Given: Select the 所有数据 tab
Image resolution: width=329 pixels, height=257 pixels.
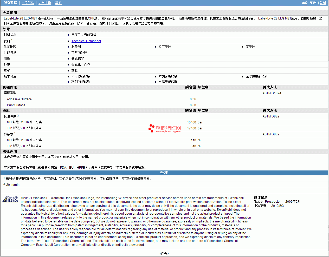Looking at the screenshot, I should [x=10, y=3].
